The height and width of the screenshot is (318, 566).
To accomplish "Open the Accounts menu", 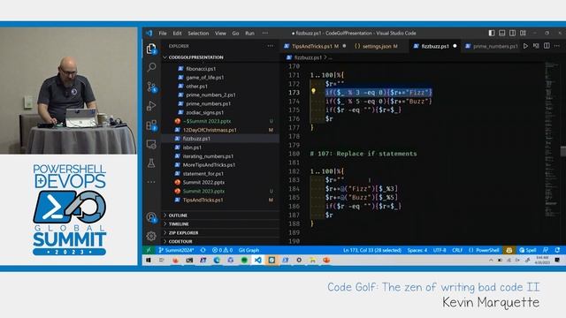I will click(x=151, y=217).
